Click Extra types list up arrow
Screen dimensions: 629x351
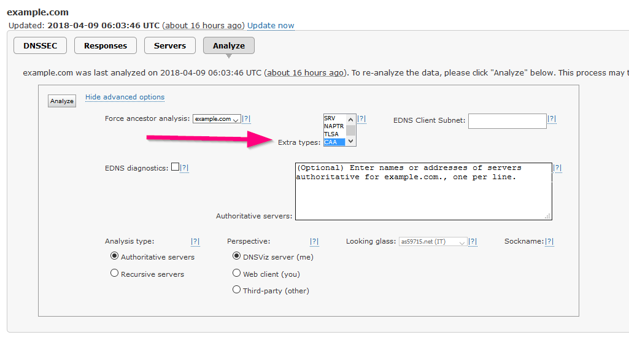point(350,120)
